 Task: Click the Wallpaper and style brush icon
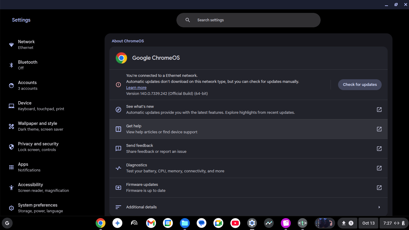pos(11,126)
